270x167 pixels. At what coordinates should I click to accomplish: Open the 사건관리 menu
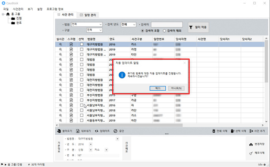[18, 9]
